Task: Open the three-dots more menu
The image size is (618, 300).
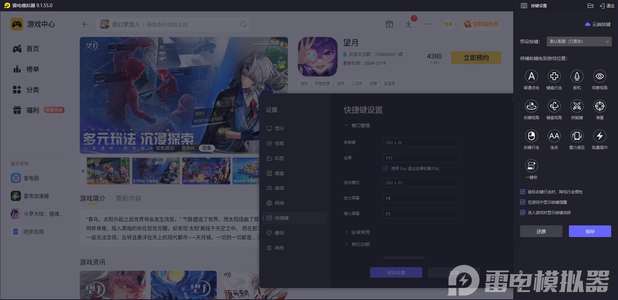Action: [428, 24]
